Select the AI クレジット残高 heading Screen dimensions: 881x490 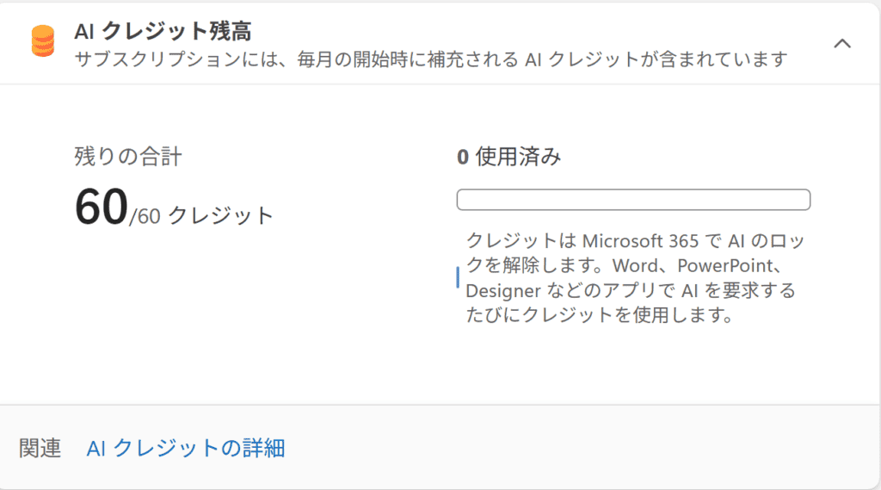click(x=163, y=31)
